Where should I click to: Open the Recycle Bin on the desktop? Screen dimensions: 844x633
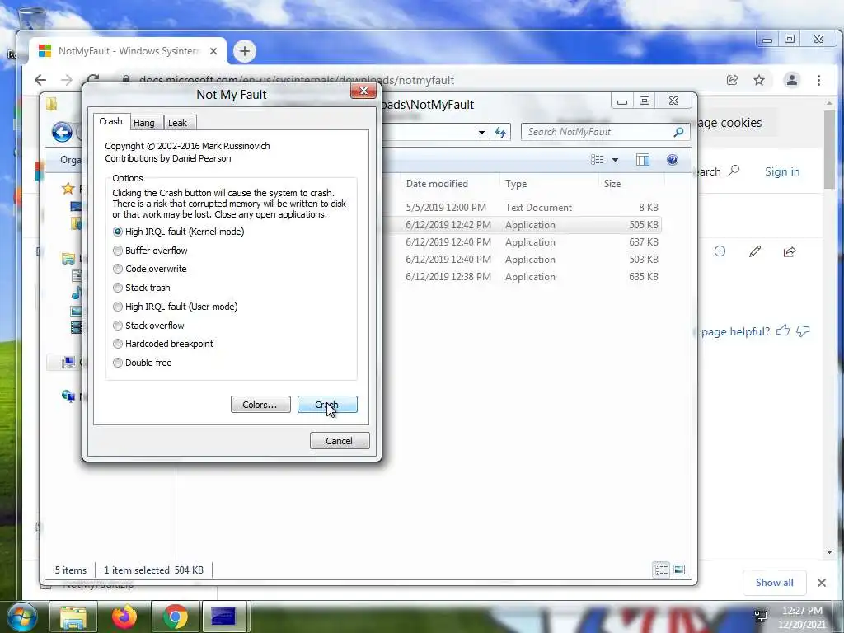(31, 17)
